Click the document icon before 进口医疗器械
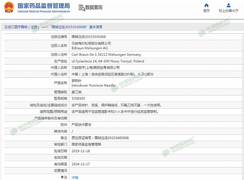The width and height of the screenshot is (244, 180). [5, 27]
